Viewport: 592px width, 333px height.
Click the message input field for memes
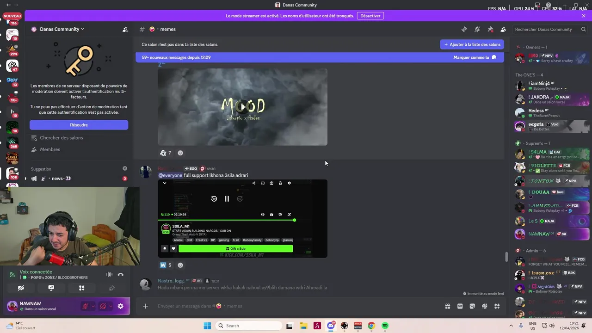click(296, 306)
